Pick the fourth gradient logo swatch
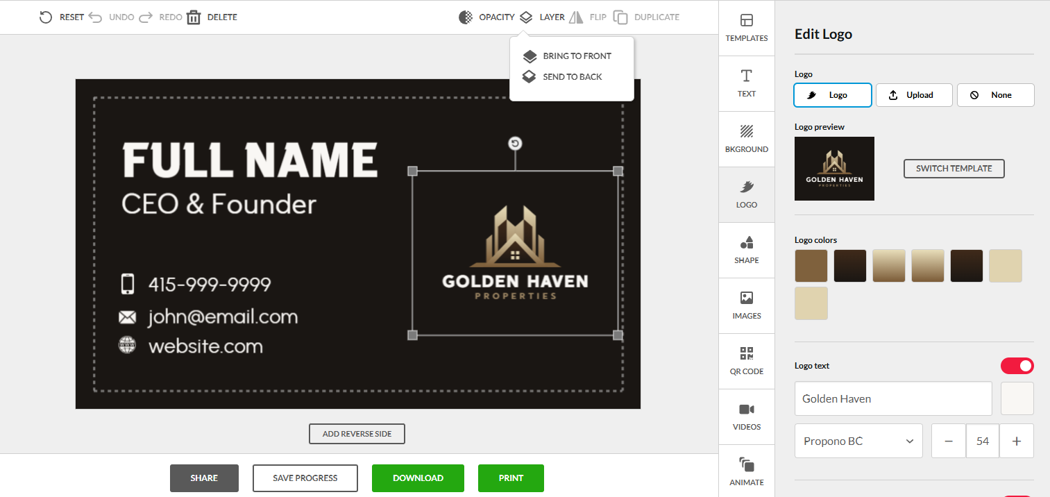Image resolution: width=1050 pixels, height=497 pixels. tap(928, 266)
